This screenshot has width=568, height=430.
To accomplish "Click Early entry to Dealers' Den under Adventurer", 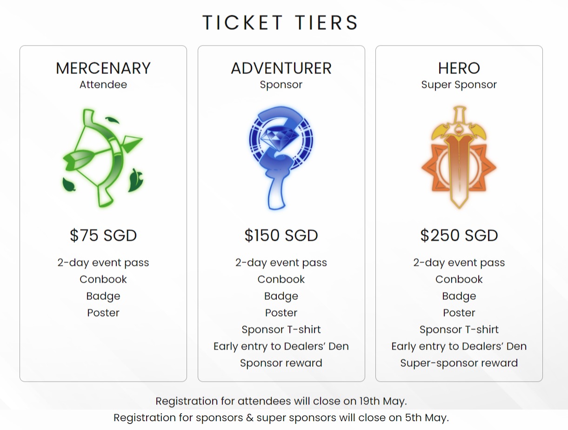I will point(281,346).
